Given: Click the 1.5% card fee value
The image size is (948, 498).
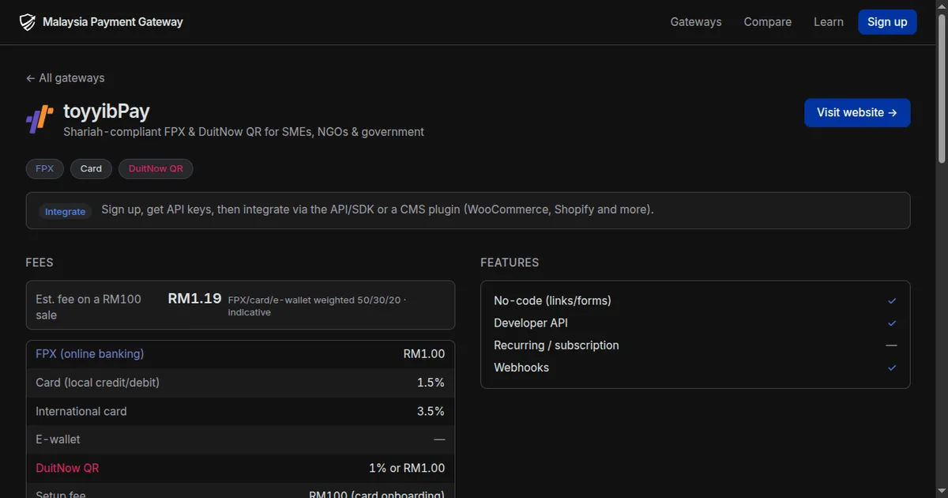Looking at the screenshot, I should (431, 383).
